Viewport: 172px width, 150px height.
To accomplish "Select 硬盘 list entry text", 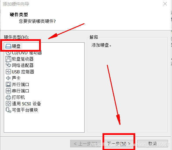I will 16,46.
